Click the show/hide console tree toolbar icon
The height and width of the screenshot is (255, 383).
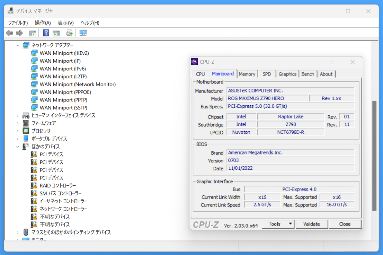pos(33,33)
